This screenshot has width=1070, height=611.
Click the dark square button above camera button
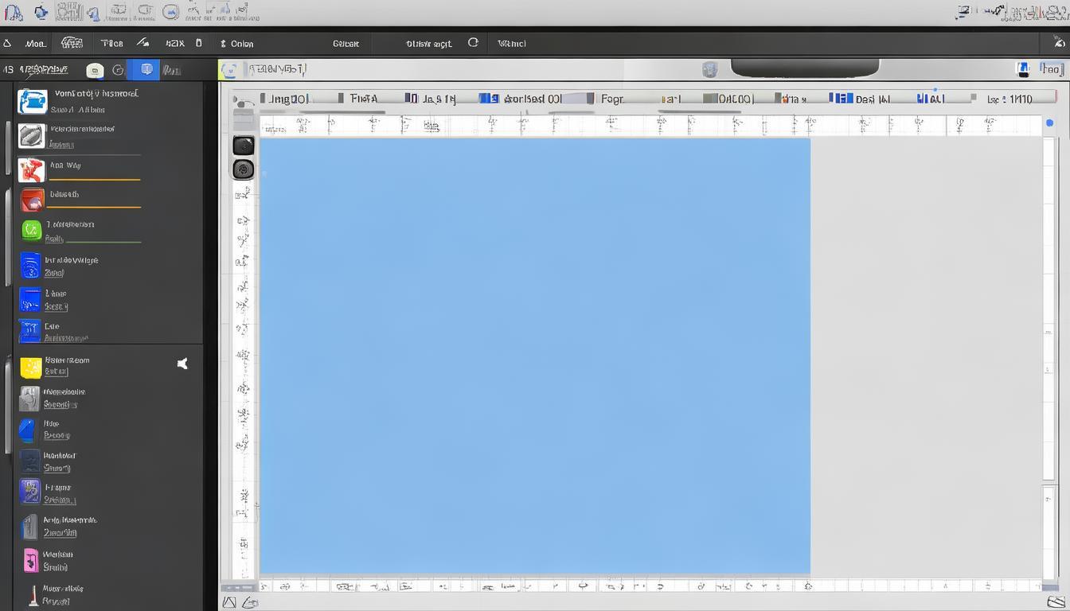244,145
